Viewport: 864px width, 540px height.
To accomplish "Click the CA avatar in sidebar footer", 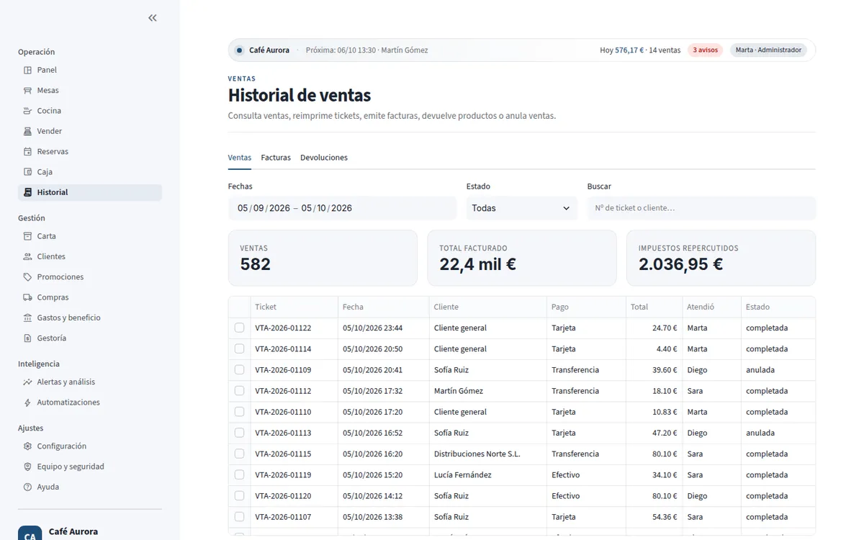I will pos(30,533).
